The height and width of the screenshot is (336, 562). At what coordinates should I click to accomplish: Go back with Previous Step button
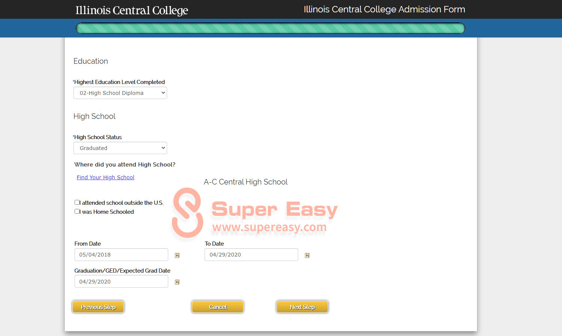click(98, 307)
